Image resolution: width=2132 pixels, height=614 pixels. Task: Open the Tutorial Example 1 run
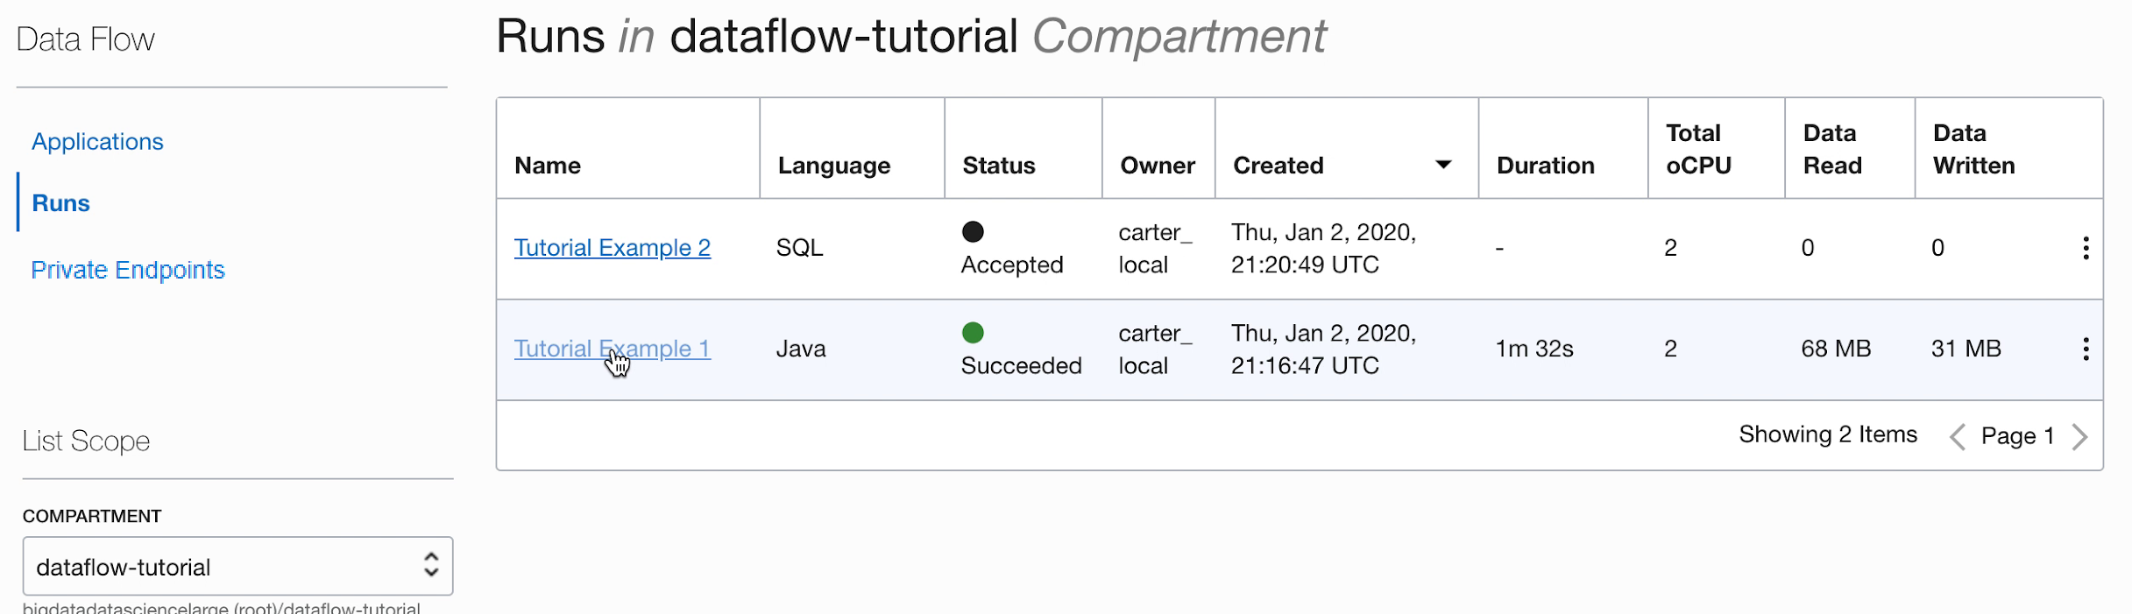tap(612, 349)
